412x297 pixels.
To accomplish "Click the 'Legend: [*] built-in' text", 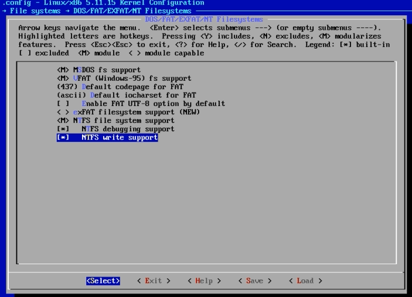I will point(348,45).
